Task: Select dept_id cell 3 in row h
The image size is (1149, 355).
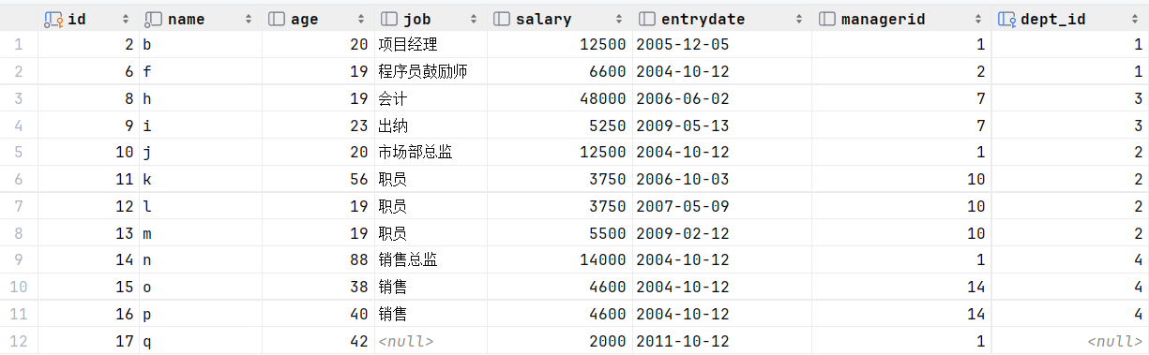Action: [1070, 98]
